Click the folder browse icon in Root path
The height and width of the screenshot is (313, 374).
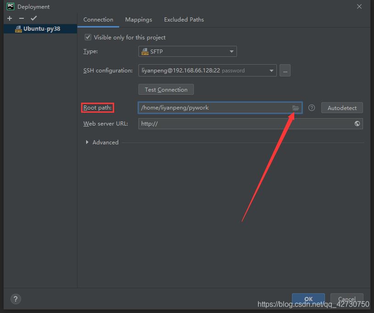pos(296,108)
